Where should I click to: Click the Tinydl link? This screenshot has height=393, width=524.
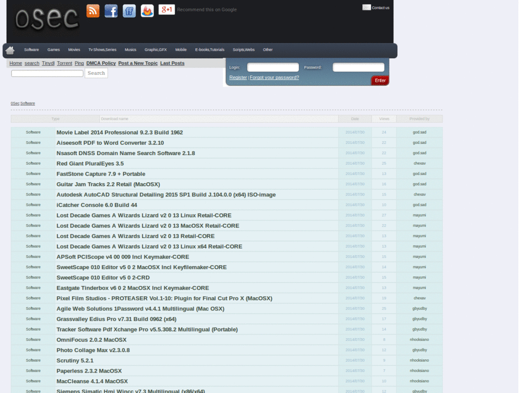(x=48, y=63)
